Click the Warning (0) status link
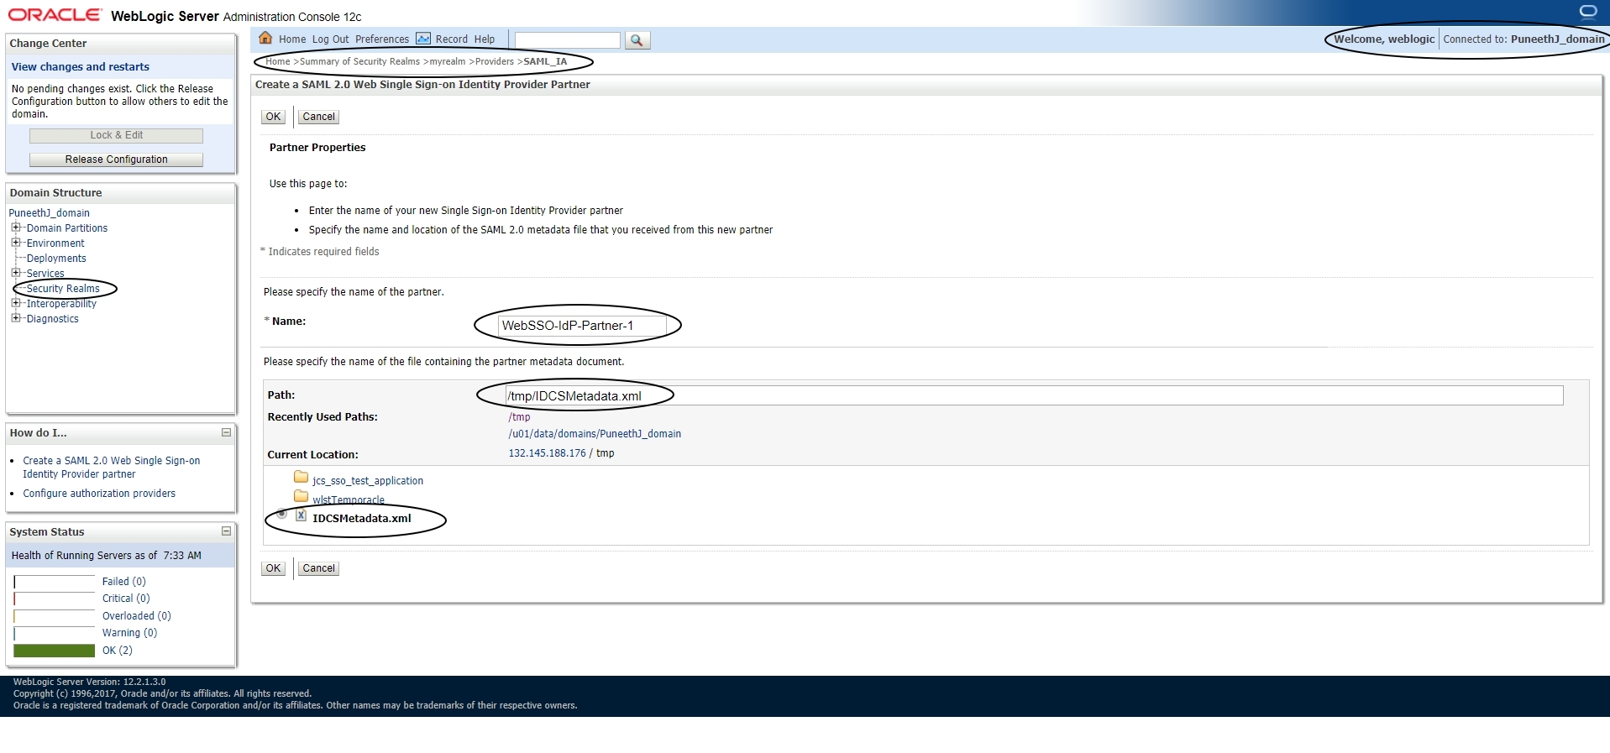 tap(130, 633)
